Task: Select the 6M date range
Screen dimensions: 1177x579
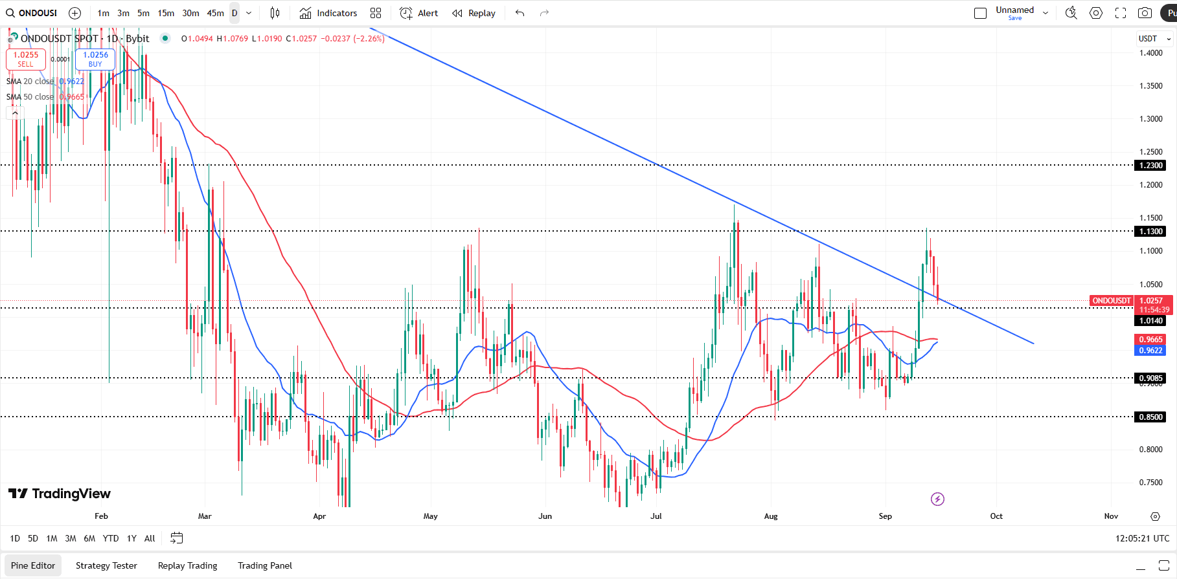Action: [x=89, y=538]
